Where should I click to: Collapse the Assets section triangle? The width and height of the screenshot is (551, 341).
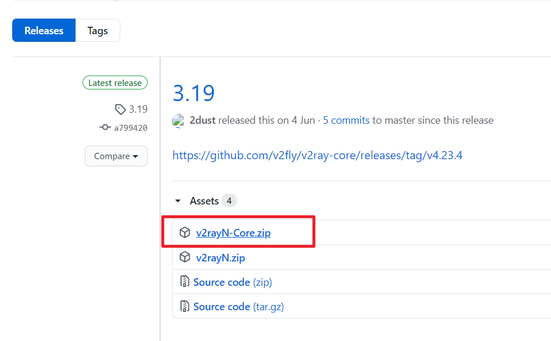tap(178, 201)
